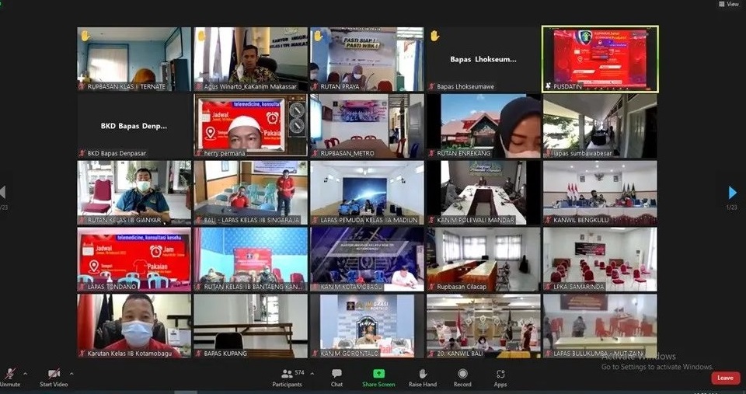Click muted mic icon beside KANIM GORONTALO
This screenshot has height=394, width=746.
pos(315,353)
